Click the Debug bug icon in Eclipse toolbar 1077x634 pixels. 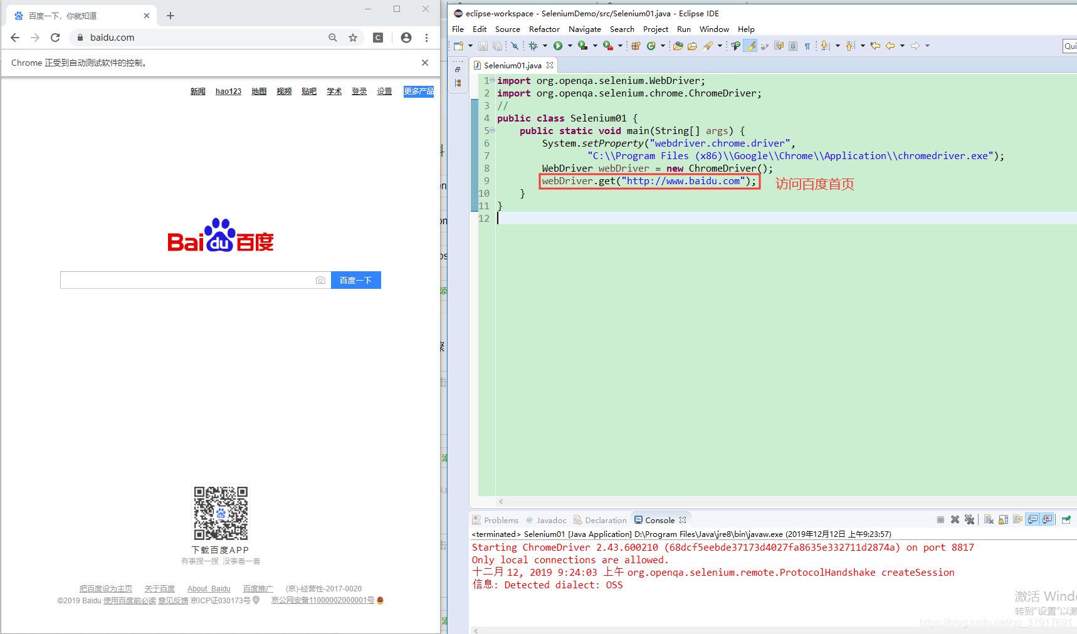click(533, 46)
